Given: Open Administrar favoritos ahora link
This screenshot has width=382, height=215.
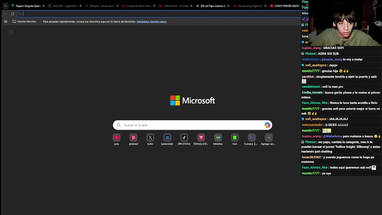Looking at the screenshot, I should 151,21.
